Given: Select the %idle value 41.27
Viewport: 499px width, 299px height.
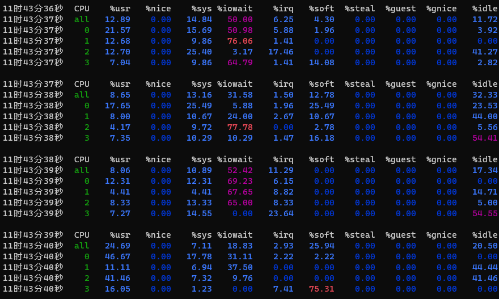Looking at the screenshot, I should click(x=485, y=52).
